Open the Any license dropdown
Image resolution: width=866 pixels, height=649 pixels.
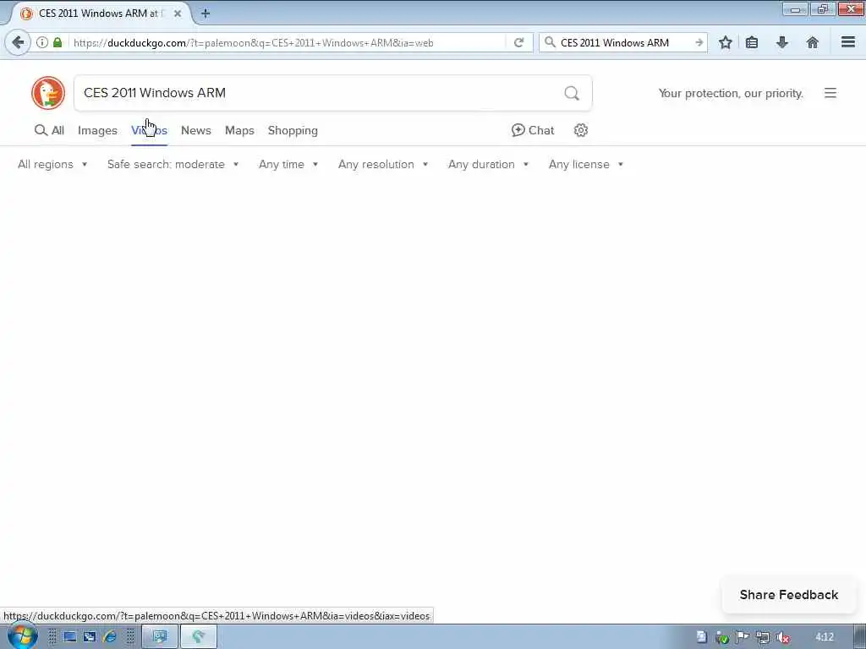click(x=586, y=165)
